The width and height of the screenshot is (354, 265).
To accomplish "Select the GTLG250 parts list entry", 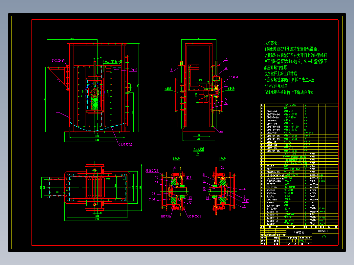I will click(271, 187).
